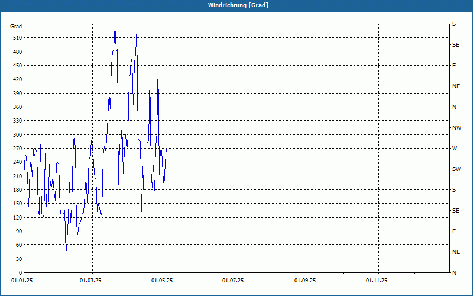Viewport: 473px width, 296px height.
Task: Pick the 180 tick label on the degree axis
Action: pyautogui.click(x=18, y=189)
